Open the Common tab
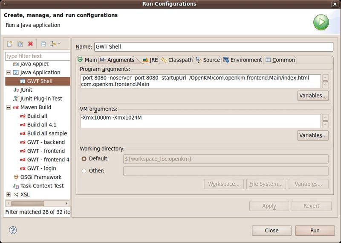341x243 pixels. coord(280,60)
